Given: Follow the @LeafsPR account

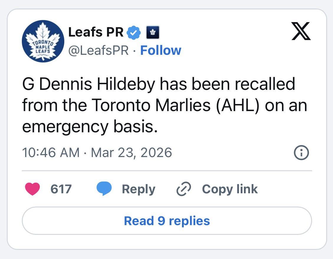Looking at the screenshot, I should (x=161, y=50).
